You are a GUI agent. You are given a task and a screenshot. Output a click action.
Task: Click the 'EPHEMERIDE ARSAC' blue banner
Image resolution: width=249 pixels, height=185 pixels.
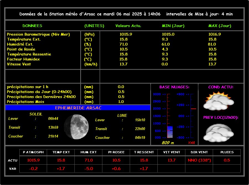point(78,108)
